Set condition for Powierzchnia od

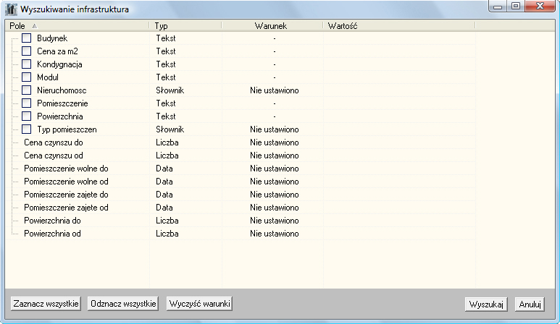click(x=275, y=234)
